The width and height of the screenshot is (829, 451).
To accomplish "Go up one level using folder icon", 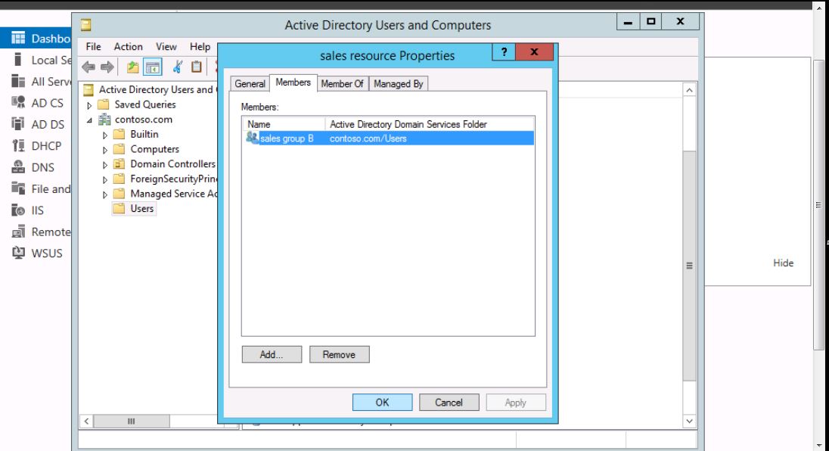I will pyautogui.click(x=132, y=67).
